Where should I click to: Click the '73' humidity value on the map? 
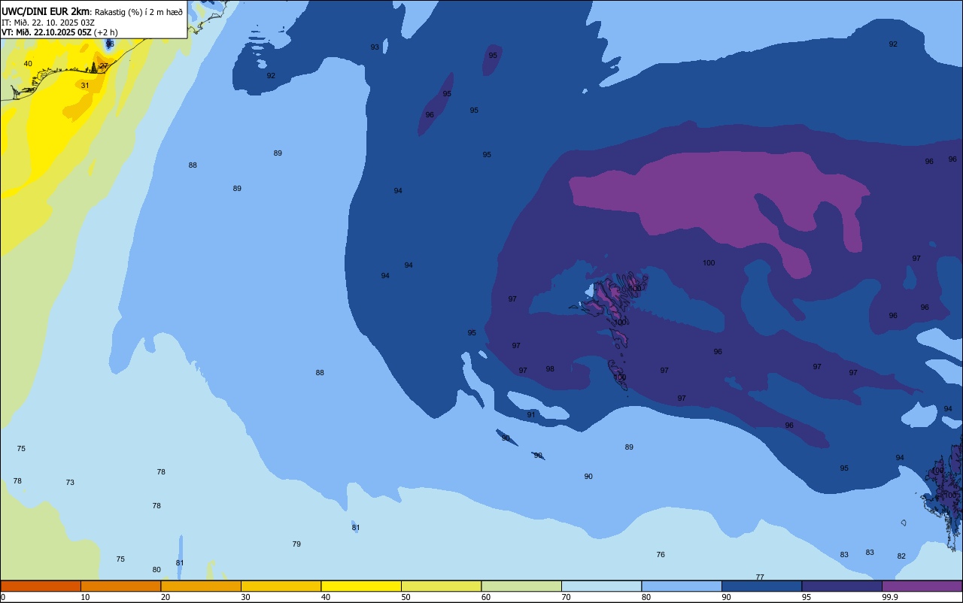tap(70, 483)
